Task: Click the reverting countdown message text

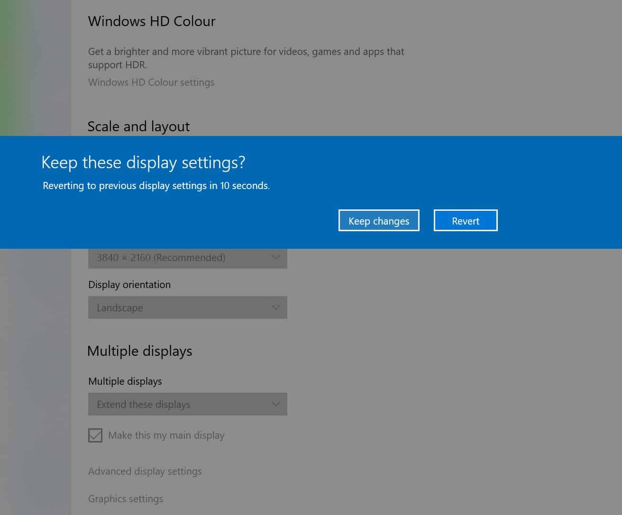Action: pos(155,185)
